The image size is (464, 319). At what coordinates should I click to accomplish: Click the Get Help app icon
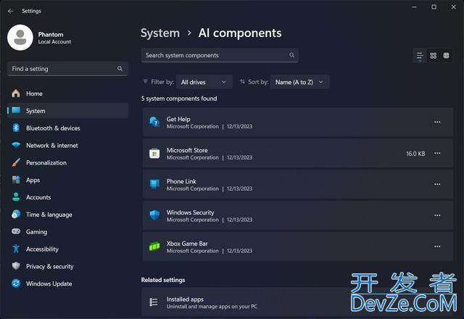pyautogui.click(x=154, y=122)
